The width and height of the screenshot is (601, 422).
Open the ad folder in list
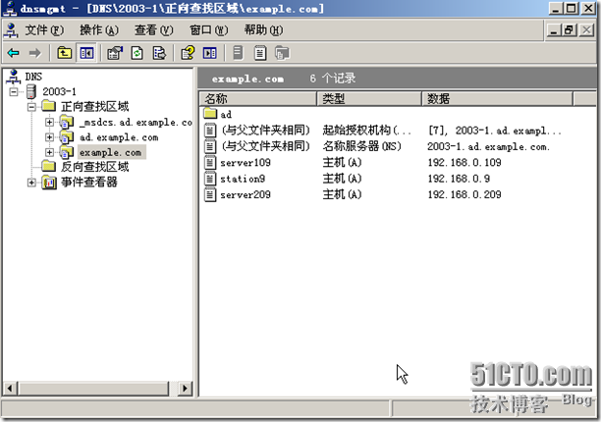pos(218,114)
